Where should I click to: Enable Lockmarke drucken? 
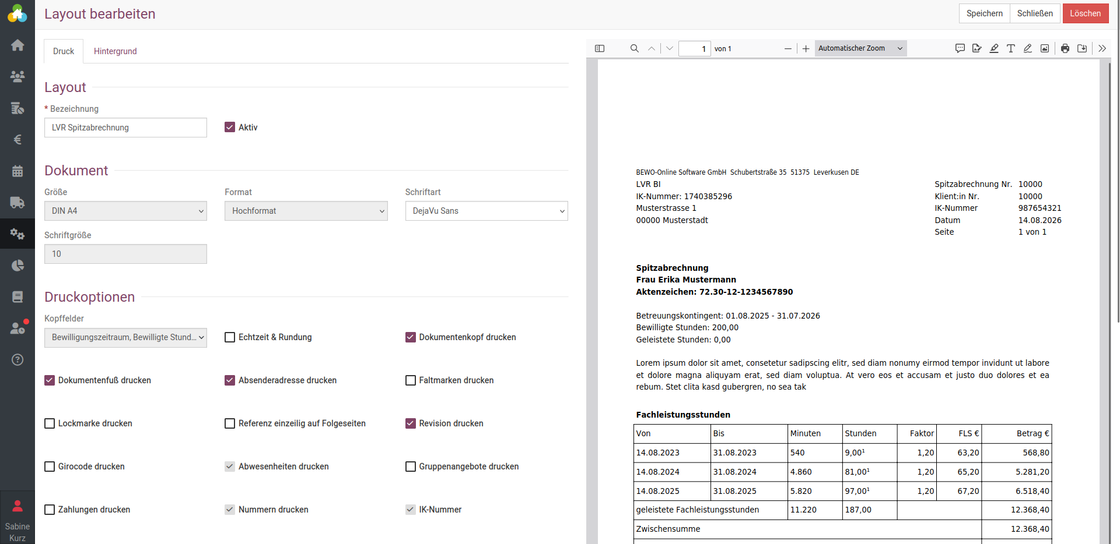coord(50,423)
